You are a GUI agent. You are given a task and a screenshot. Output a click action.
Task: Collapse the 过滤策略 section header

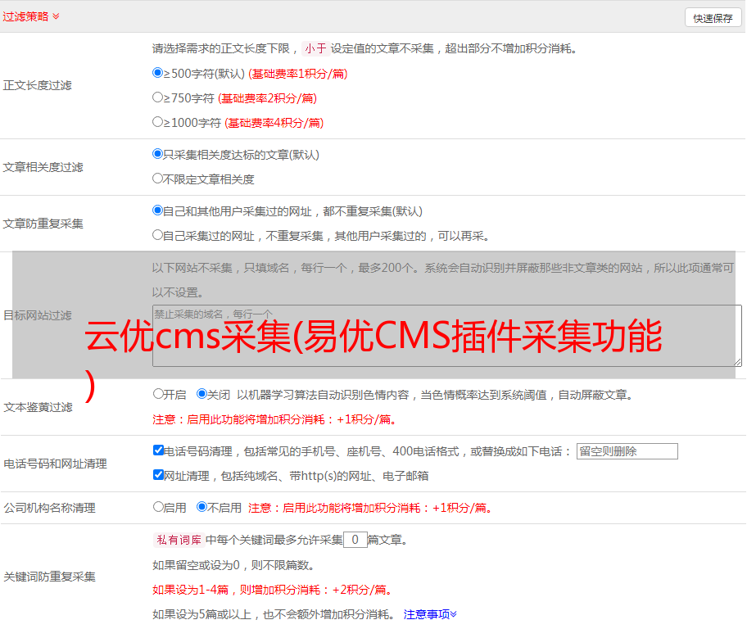[x=31, y=16]
